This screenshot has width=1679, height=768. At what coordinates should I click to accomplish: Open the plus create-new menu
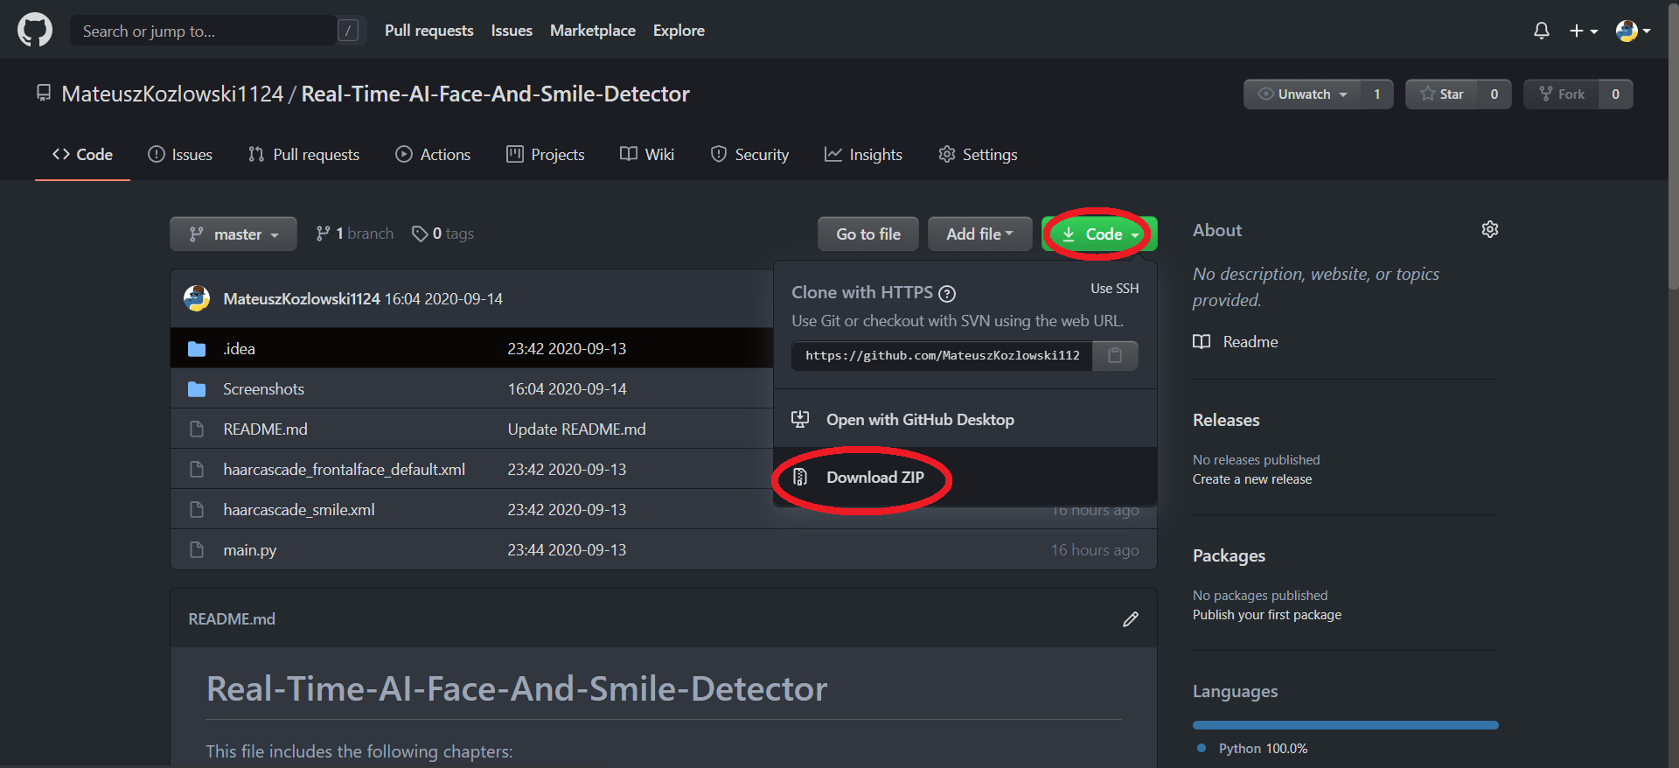tap(1583, 31)
